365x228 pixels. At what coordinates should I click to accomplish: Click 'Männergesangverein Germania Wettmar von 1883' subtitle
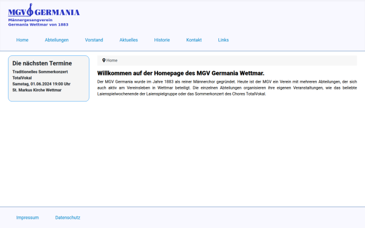click(38, 22)
